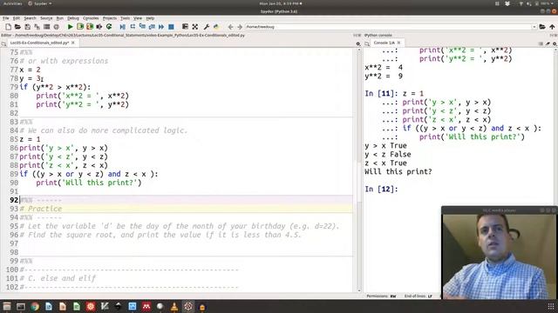
Task: Click the debug step into icon
Action: (x=142, y=27)
